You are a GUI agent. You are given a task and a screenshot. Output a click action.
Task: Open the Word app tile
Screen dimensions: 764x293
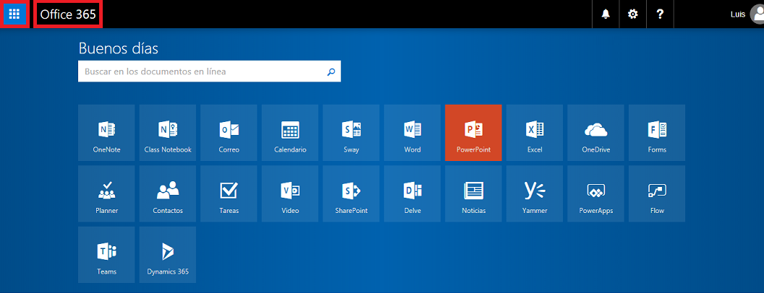(412, 132)
